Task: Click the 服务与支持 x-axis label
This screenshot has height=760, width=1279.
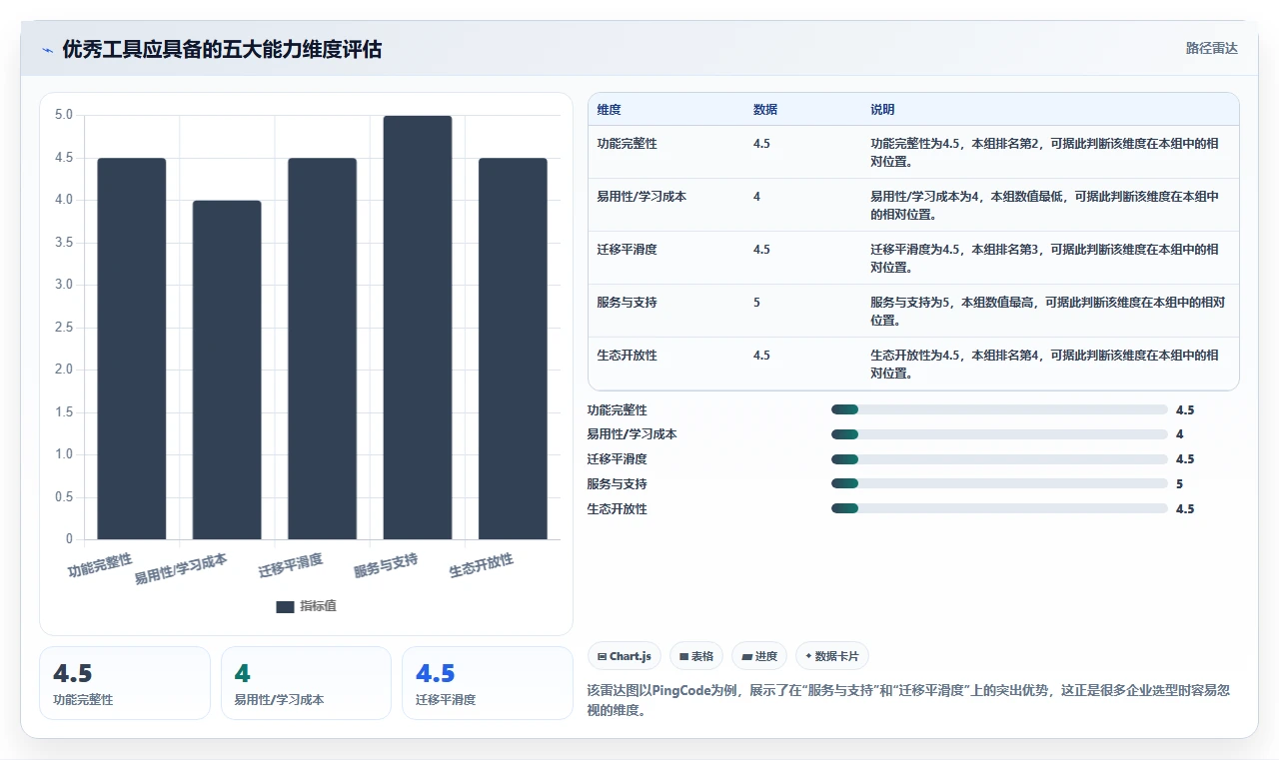Action: pyautogui.click(x=386, y=565)
